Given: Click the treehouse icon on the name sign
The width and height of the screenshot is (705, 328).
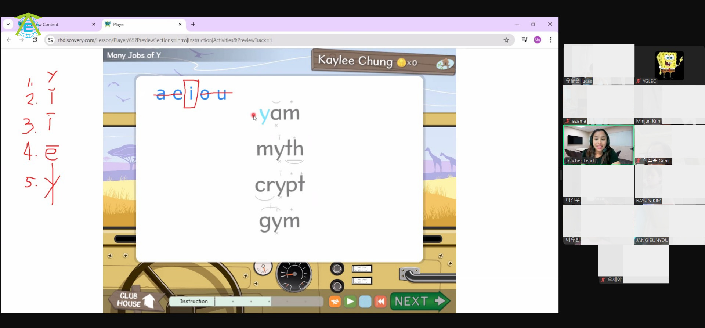Looking at the screenshot, I should tap(445, 64).
